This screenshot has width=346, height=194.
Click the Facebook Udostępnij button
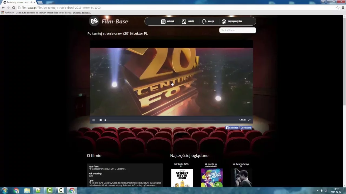246,128
